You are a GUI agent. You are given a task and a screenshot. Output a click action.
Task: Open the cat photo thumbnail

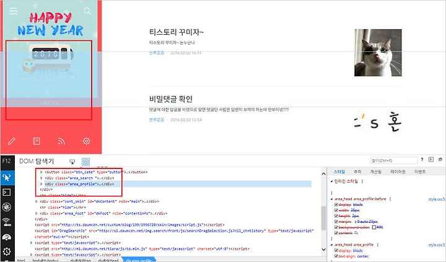(378, 53)
